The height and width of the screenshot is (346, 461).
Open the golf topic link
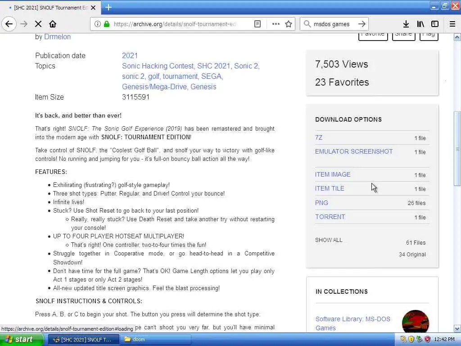point(154,77)
